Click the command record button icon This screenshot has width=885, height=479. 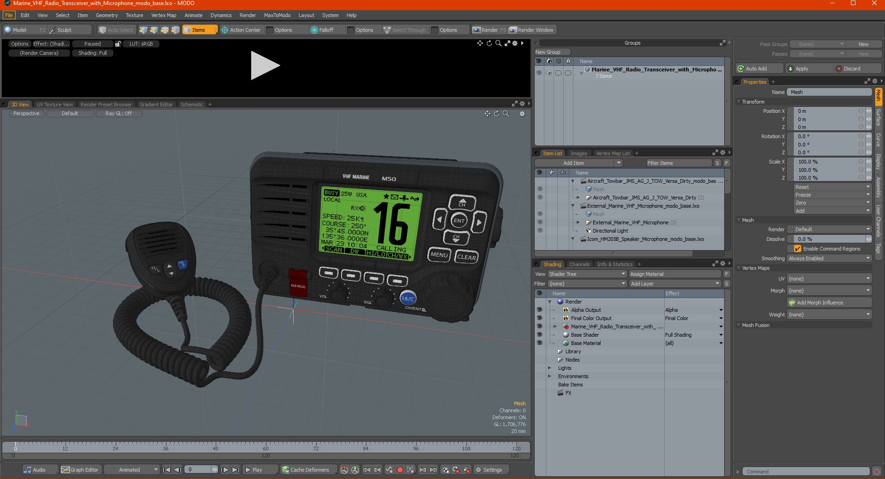(877, 471)
